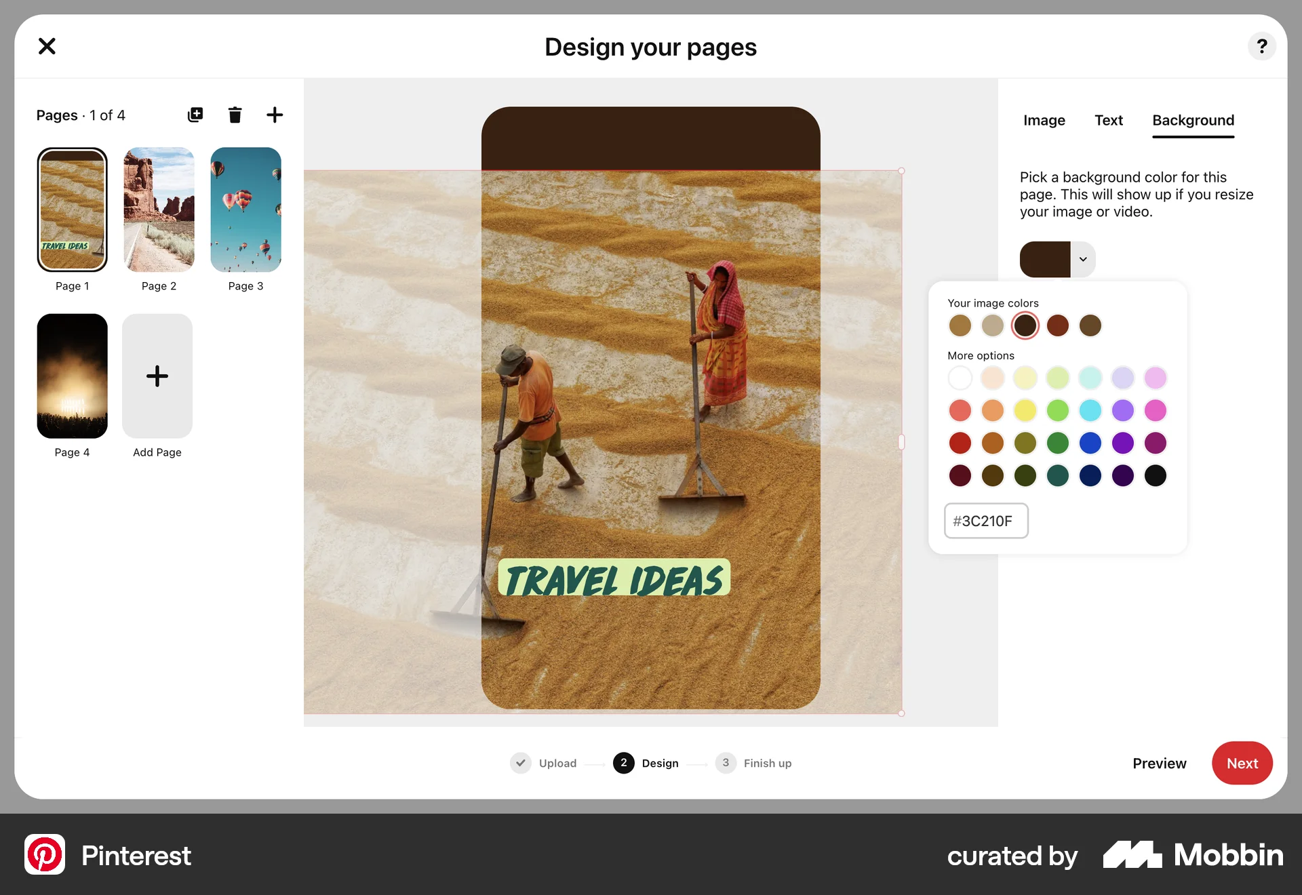Click the completed Upload step checkmark
Viewport: 1302px width, 895px height.
click(520, 763)
